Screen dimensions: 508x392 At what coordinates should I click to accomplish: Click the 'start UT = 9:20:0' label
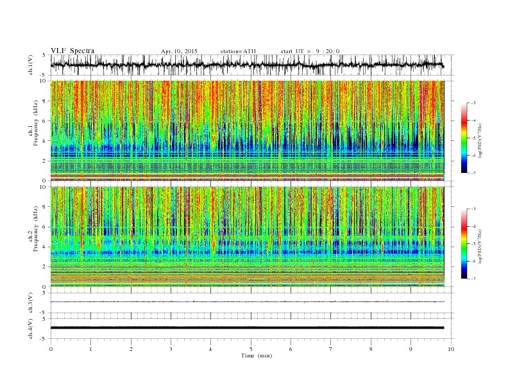[310, 51]
